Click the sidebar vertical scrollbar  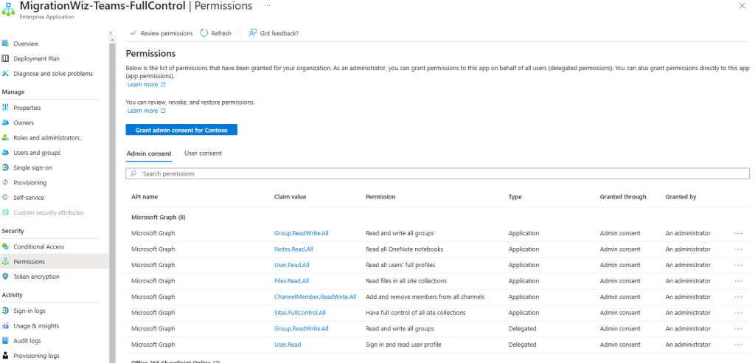[112, 202]
